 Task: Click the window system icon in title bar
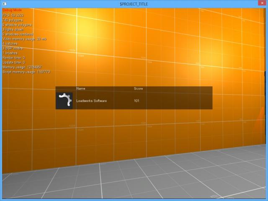pos(5,4)
